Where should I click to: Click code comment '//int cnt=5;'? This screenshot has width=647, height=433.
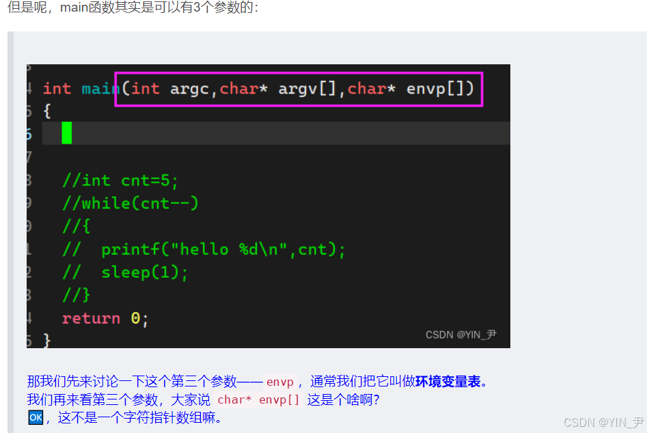(120, 181)
